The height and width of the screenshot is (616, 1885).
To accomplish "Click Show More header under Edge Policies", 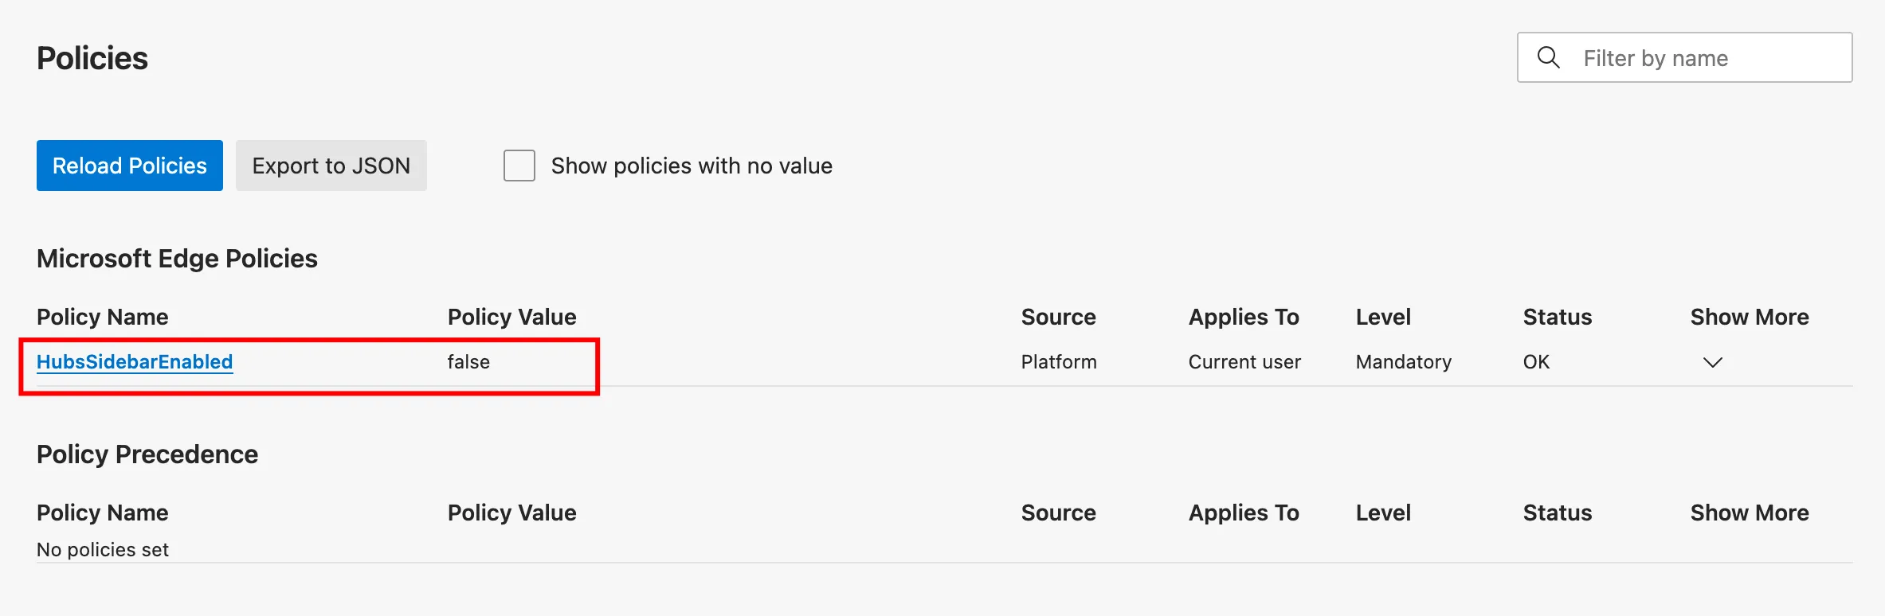I will (x=1750, y=317).
